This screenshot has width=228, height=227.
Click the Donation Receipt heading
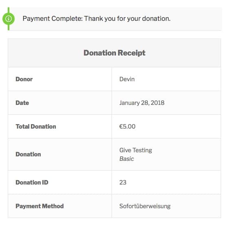point(114,53)
